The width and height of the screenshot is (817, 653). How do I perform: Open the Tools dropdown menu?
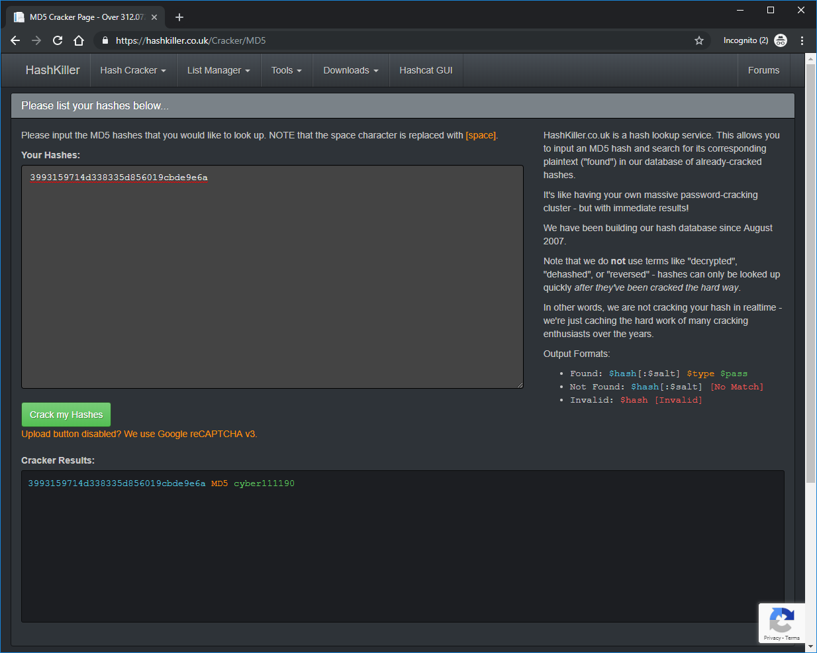(286, 70)
